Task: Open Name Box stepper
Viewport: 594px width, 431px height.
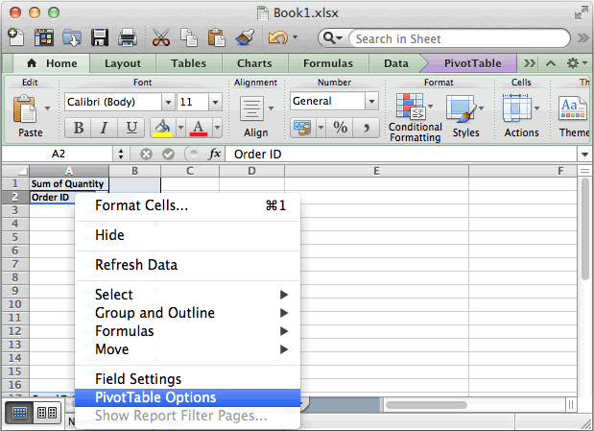Action: pos(121,154)
